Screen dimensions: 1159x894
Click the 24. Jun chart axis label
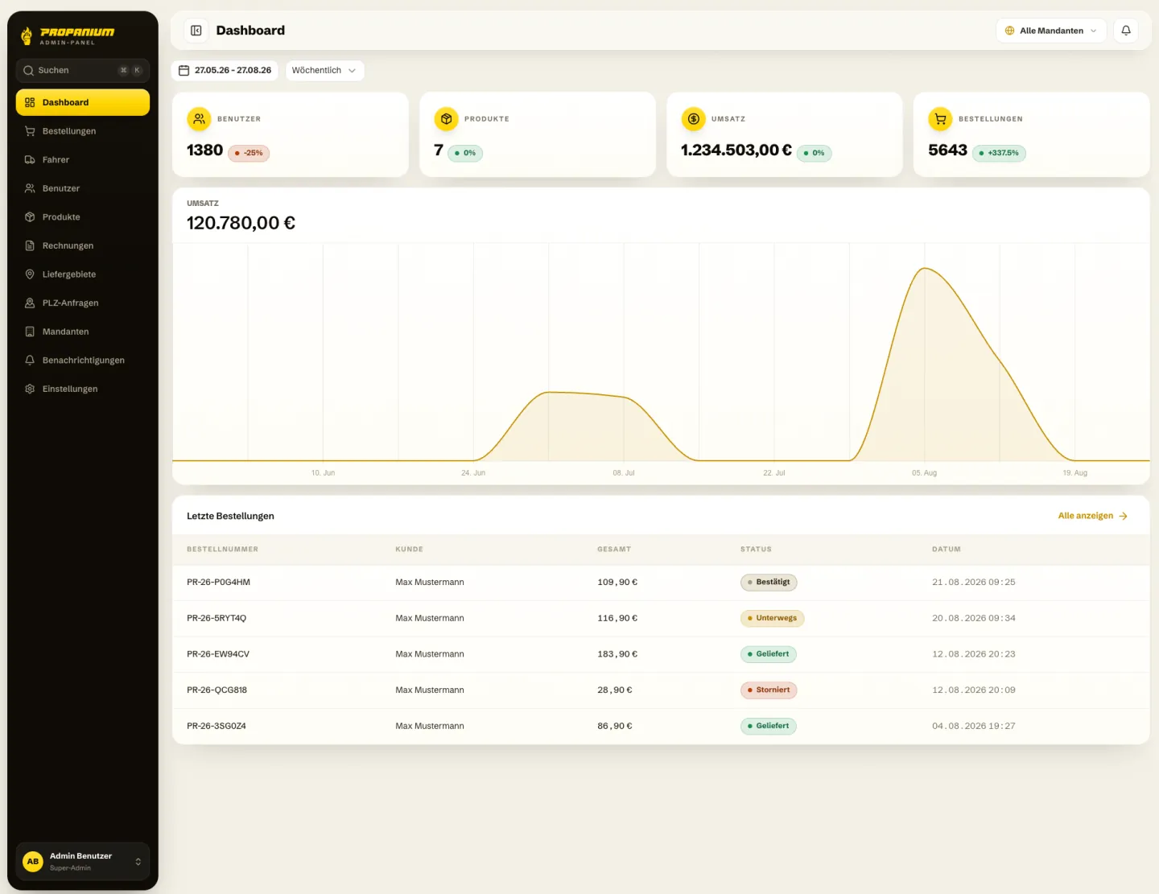[x=473, y=473]
